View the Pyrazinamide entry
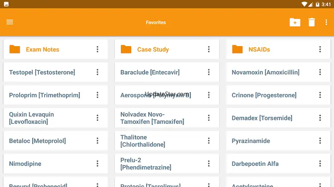Viewport: 334px width, 187px height. tap(278, 141)
